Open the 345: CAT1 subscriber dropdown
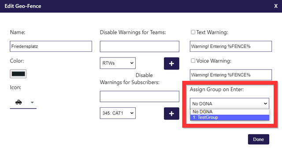This screenshot has width=282, height=160. tap(118, 113)
